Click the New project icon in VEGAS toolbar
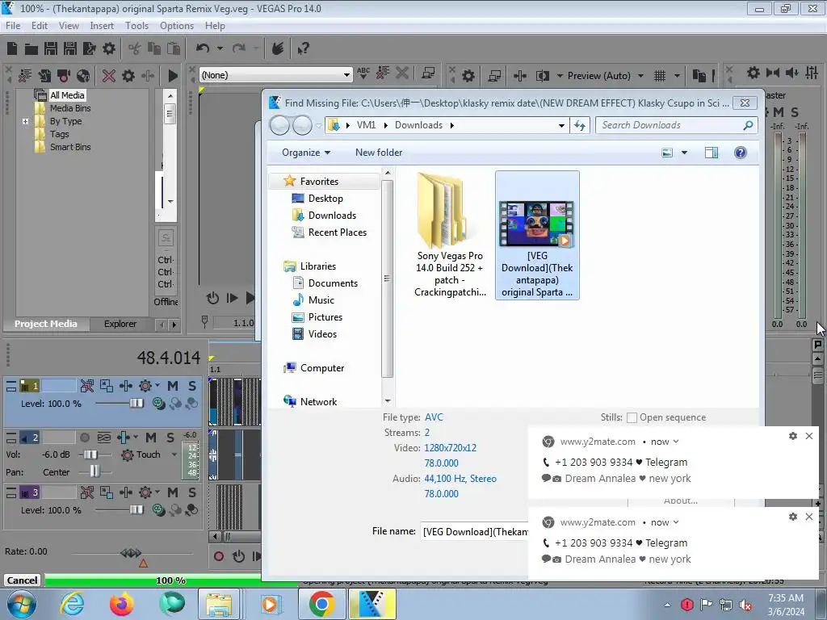Screen dimensions: 827x620 11,48
